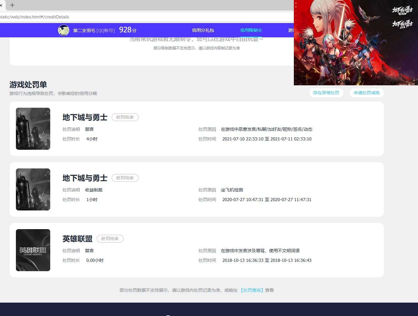Click the note "部分限制数据不支持显示，请以游戏内限制记录为准"
This screenshot has height=316, width=418.
(x=197, y=48)
